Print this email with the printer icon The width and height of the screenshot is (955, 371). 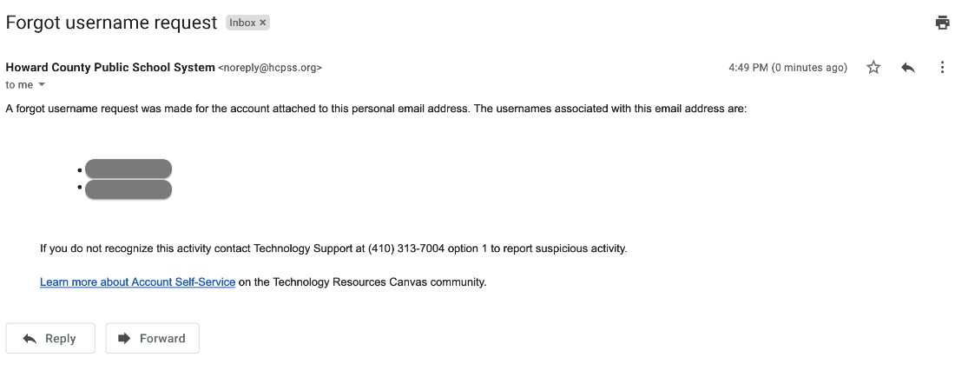(942, 23)
